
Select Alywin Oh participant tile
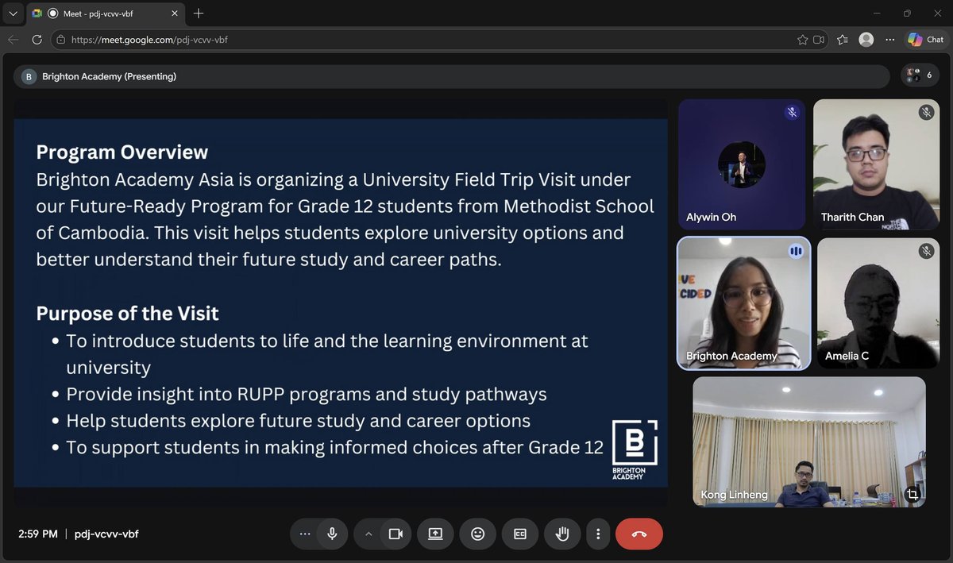[742, 164]
